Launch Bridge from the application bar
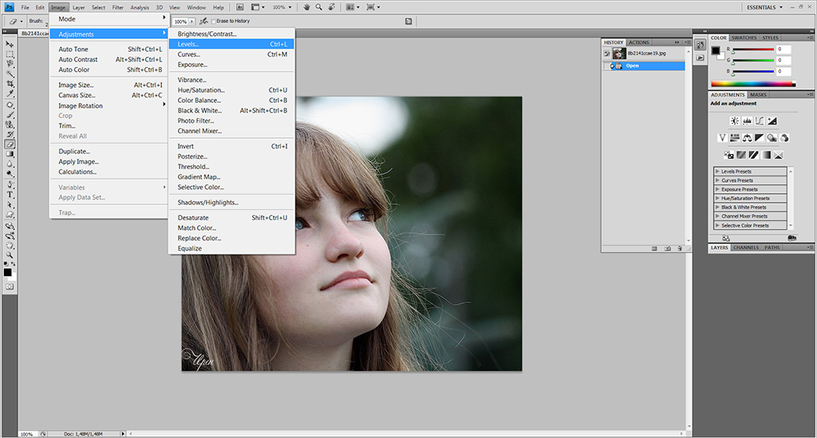The width and height of the screenshot is (817, 438). 239,7
